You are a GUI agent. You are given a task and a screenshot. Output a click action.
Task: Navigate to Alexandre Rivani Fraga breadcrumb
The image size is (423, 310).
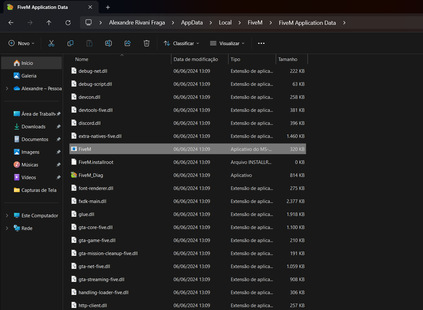coord(137,23)
